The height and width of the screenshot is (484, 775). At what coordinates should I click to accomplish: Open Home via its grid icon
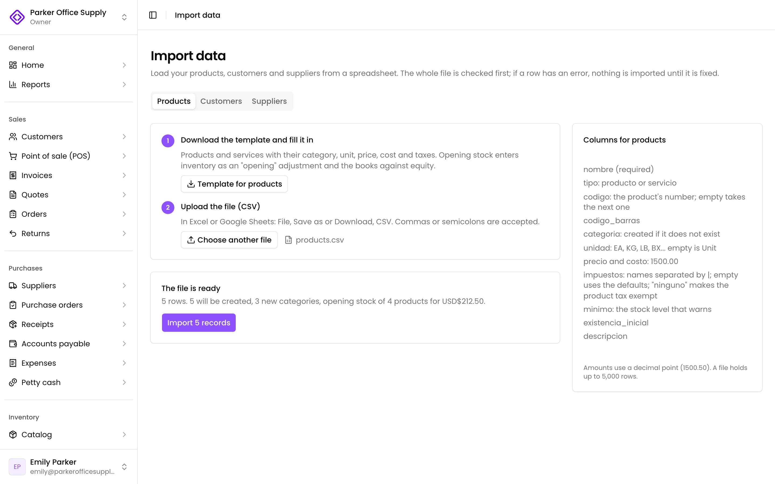(x=13, y=65)
